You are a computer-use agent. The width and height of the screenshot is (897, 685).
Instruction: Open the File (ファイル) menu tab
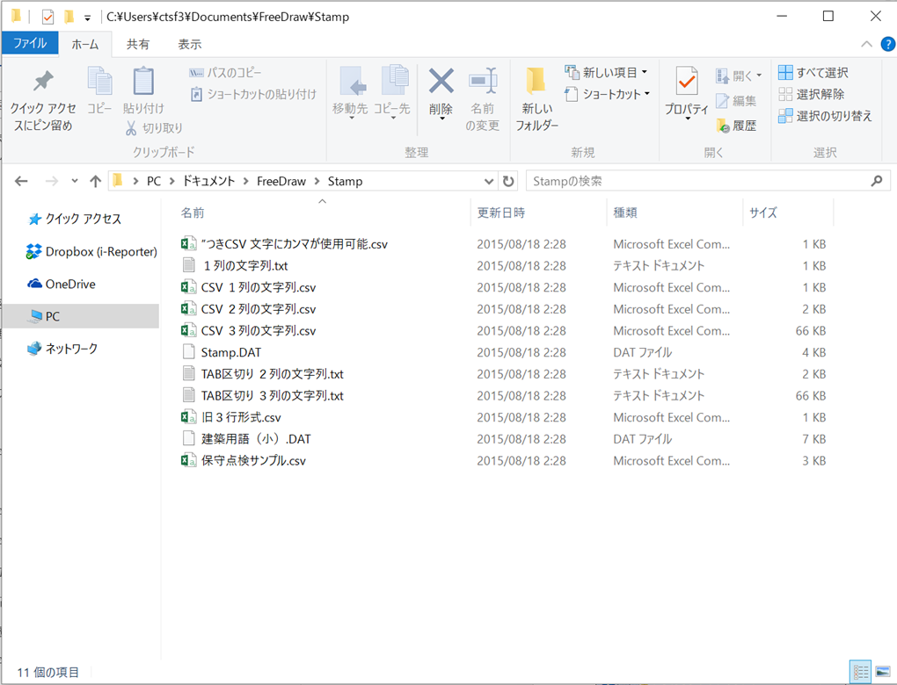(30, 43)
